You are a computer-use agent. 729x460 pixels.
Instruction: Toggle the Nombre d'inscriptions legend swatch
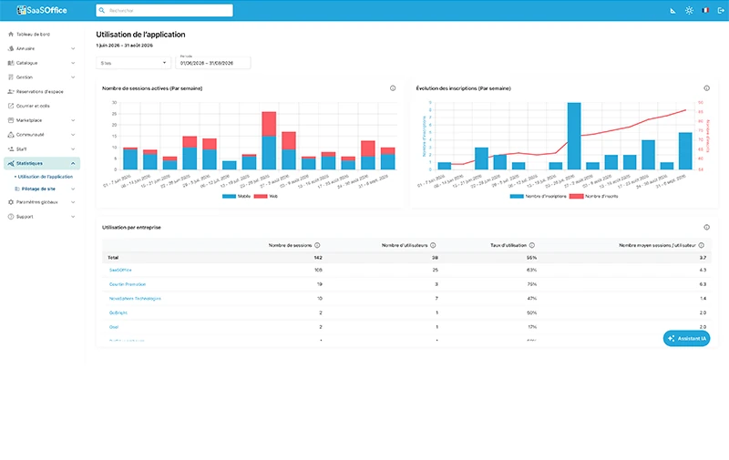point(517,196)
